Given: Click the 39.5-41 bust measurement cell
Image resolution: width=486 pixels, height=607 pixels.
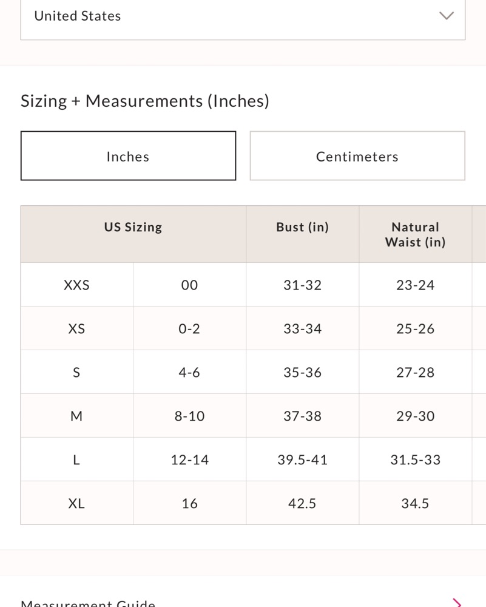Looking at the screenshot, I should pyautogui.click(x=302, y=459).
